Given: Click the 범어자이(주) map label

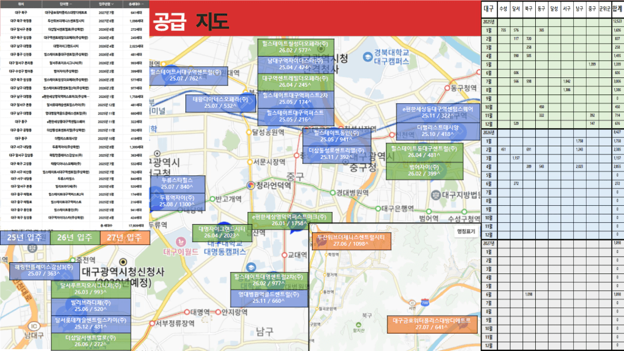Looking at the screenshot, I should coord(424,170).
